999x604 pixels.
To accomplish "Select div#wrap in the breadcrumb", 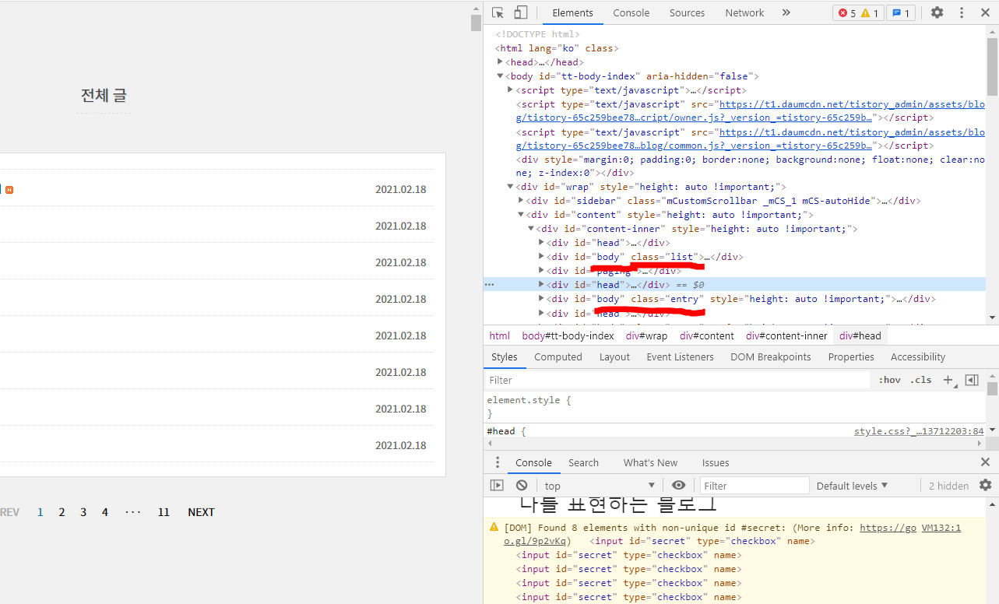I will point(646,335).
